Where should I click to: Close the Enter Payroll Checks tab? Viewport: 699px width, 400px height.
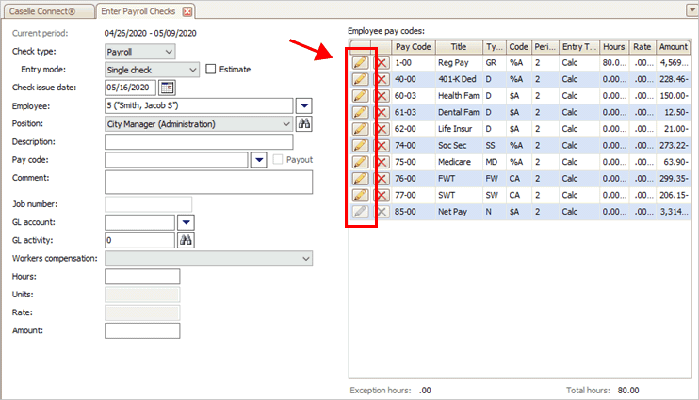click(187, 11)
